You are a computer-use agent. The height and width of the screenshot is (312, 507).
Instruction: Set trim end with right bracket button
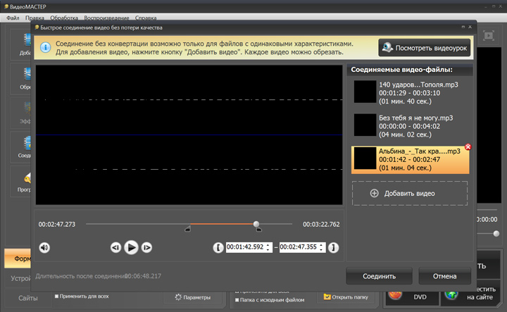coord(333,248)
